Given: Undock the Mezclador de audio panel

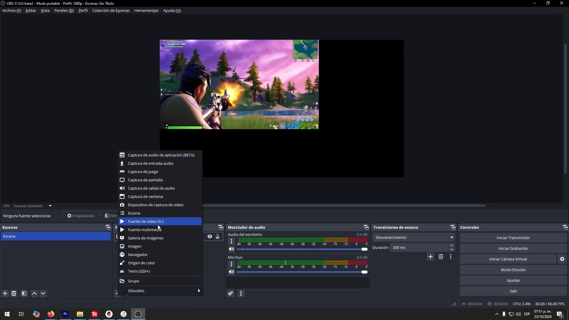Looking at the screenshot, I should click(x=366, y=227).
